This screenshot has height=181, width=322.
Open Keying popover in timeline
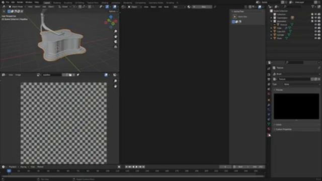(24, 167)
